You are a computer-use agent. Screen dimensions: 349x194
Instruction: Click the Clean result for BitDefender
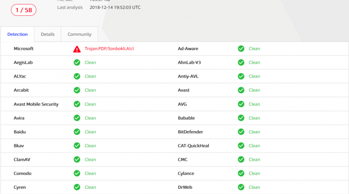[254, 132]
